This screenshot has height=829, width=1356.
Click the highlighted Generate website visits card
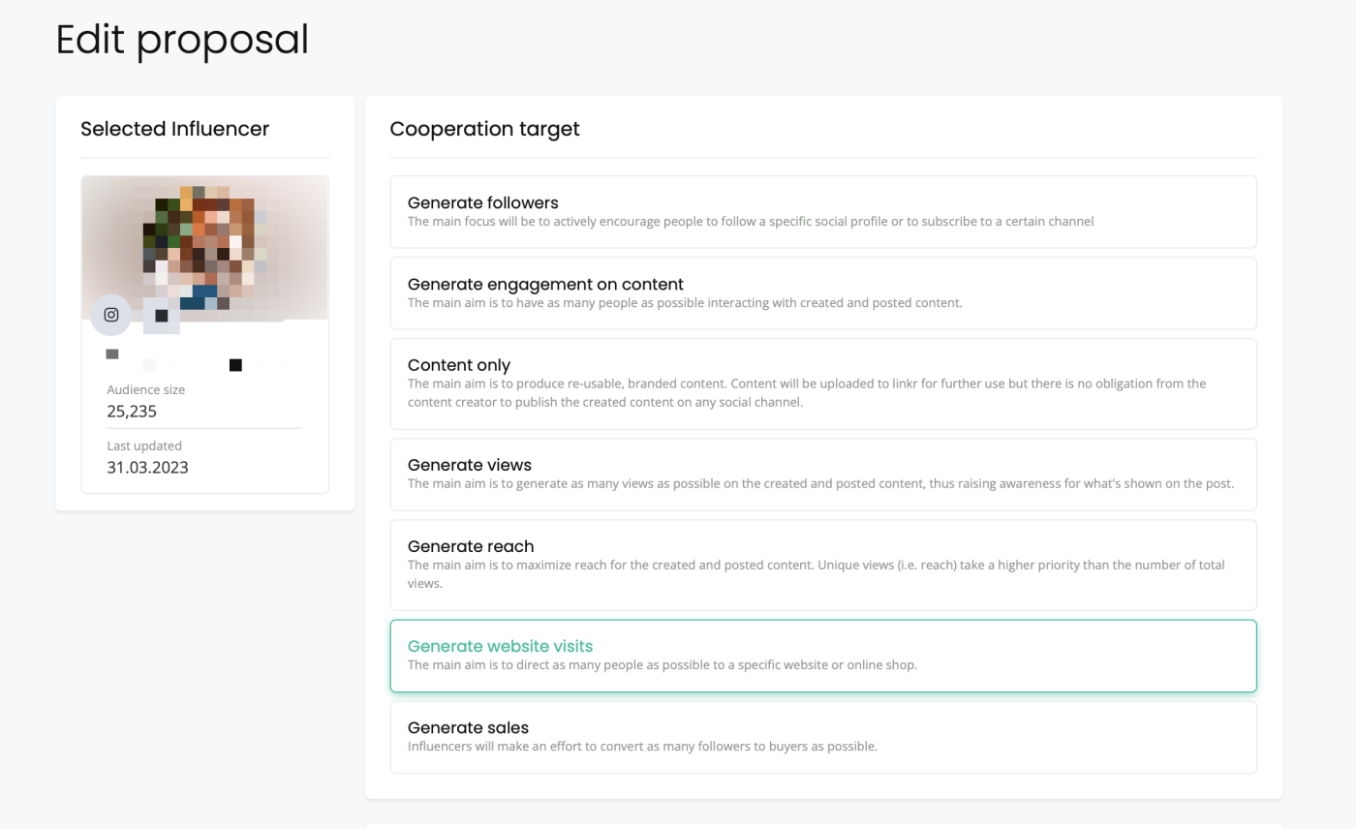pyautogui.click(x=823, y=656)
